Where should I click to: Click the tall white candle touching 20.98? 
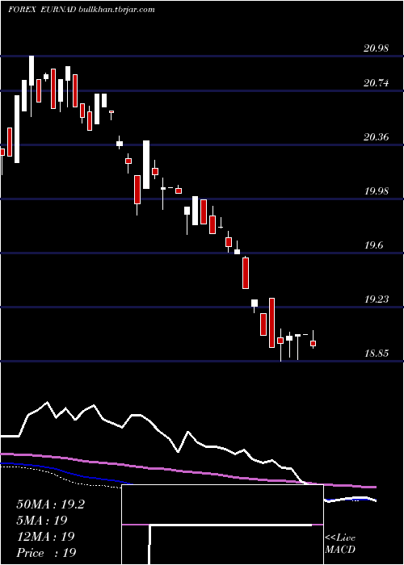32,71
